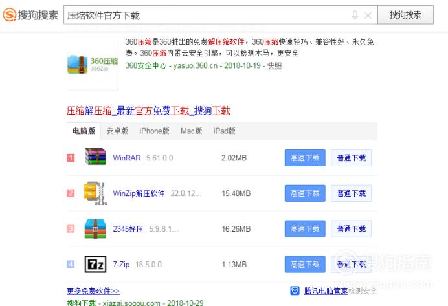Click 普通下载 for 7-Zip
The width and height of the screenshot is (448, 306).
(x=351, y=265)
